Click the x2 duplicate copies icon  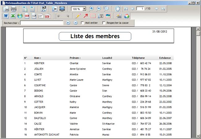pos(44,9)
